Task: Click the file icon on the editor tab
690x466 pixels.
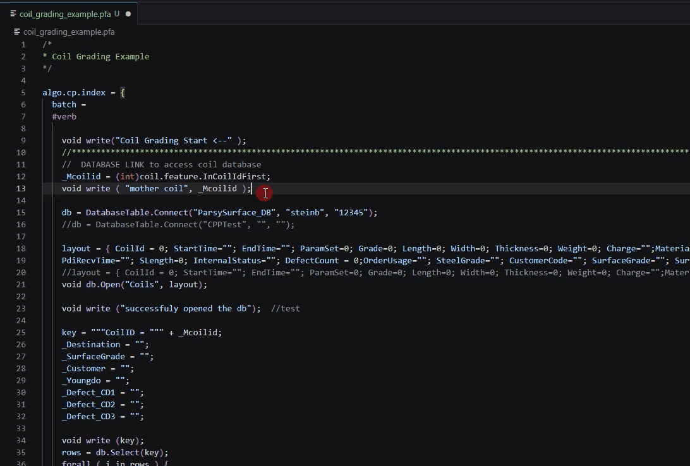Action: (13, 14)
